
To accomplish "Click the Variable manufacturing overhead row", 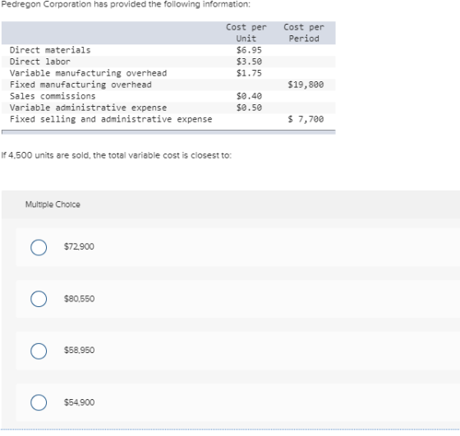I will click(x=168, y=73).
